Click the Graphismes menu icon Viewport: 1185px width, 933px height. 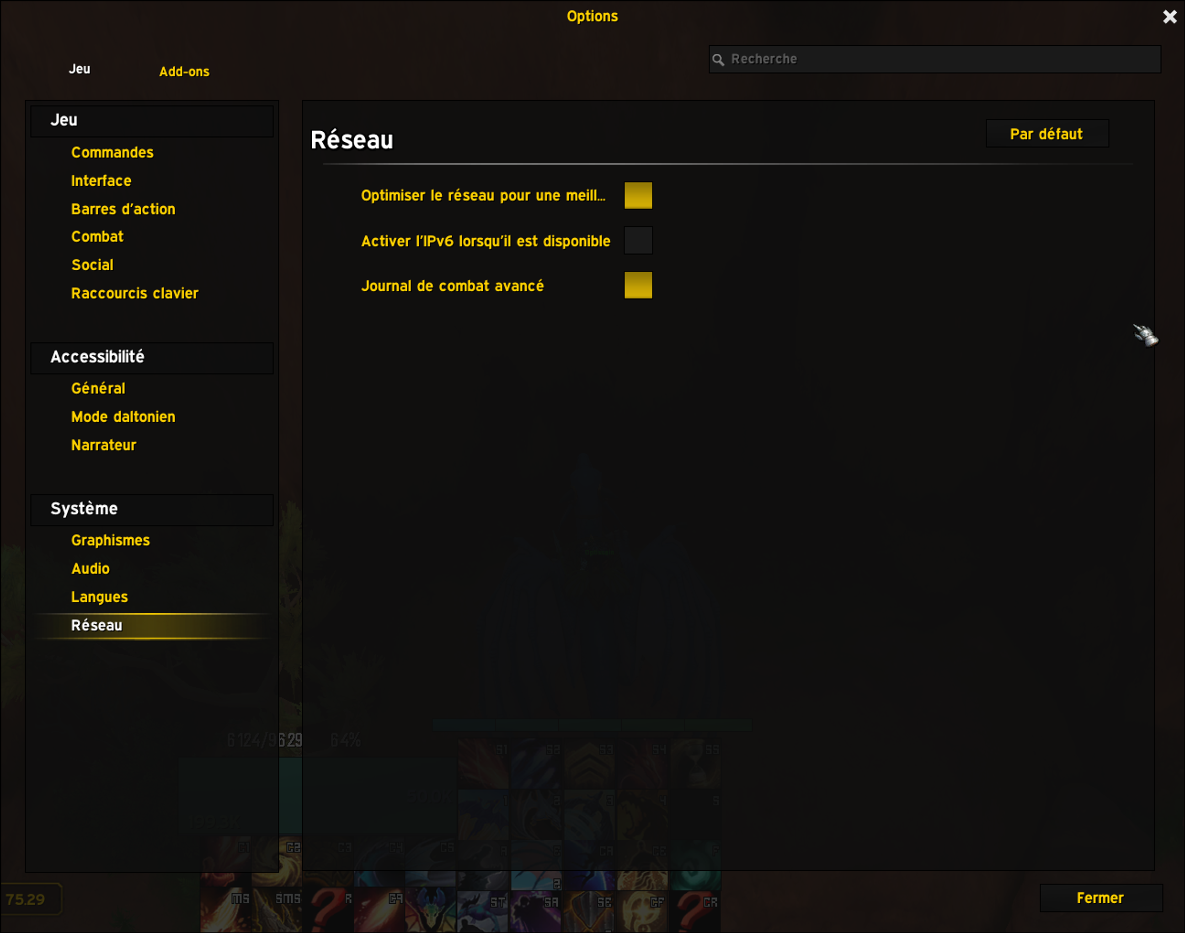coord(110,540)
